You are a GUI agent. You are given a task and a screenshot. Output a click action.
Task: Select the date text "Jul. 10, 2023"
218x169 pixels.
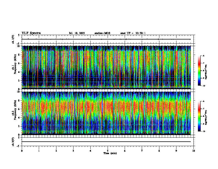point(77,33)
